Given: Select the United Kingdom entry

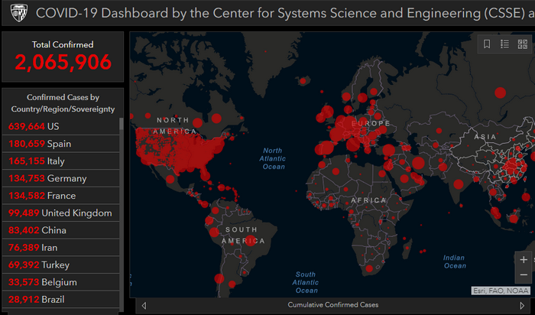Looking at the screenshot, I should [60, 213].
